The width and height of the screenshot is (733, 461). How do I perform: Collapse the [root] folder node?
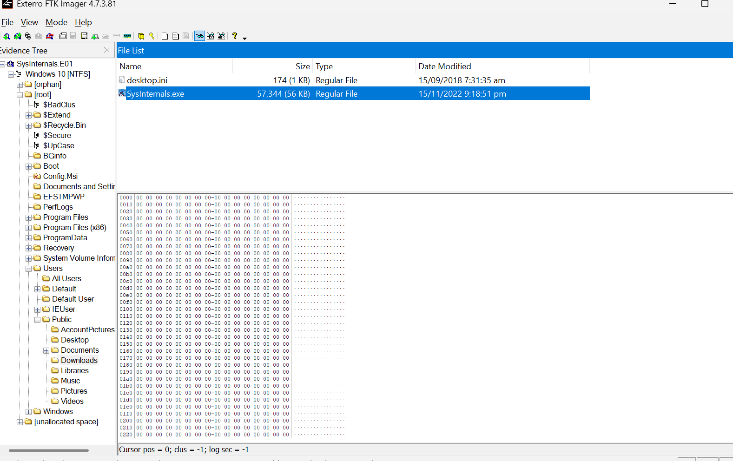pos(20,95)
